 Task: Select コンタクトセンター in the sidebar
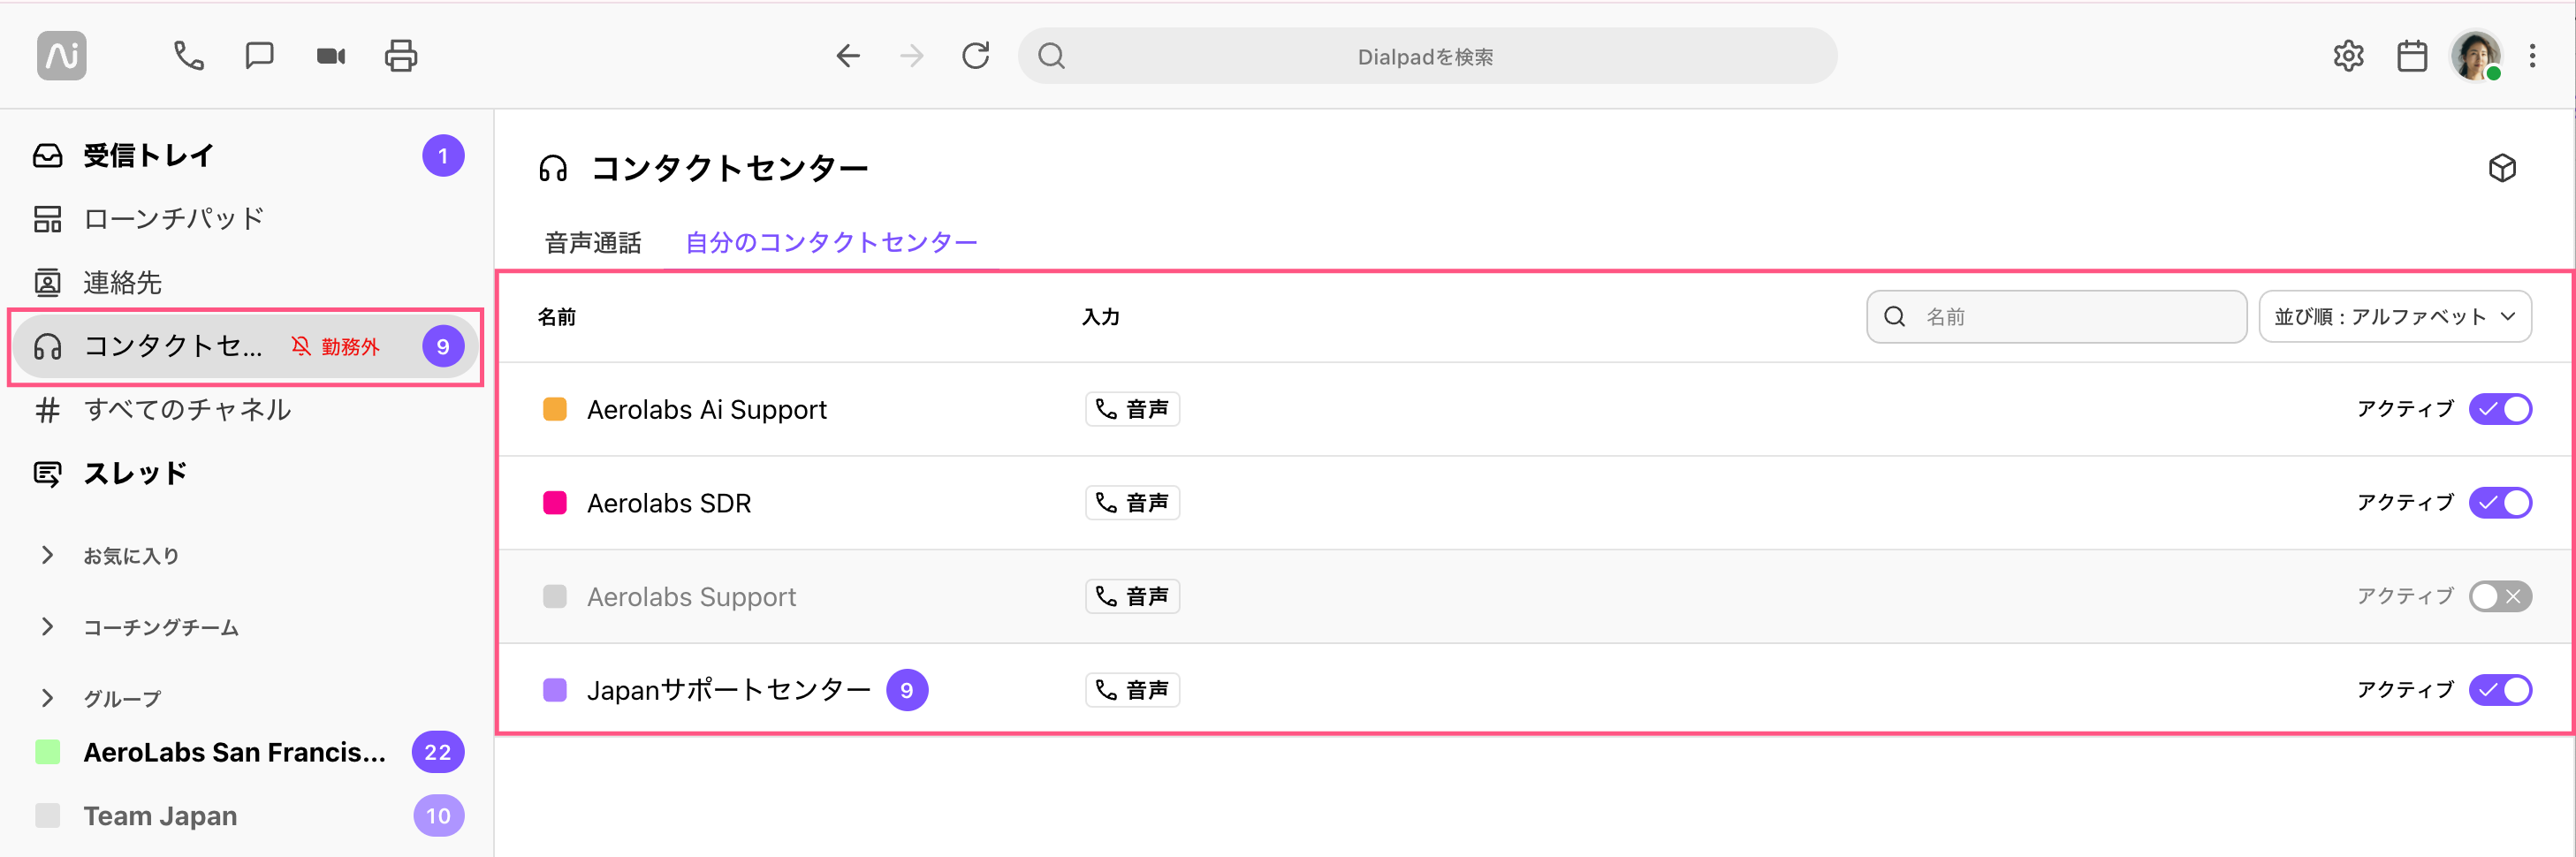point(246,347)
